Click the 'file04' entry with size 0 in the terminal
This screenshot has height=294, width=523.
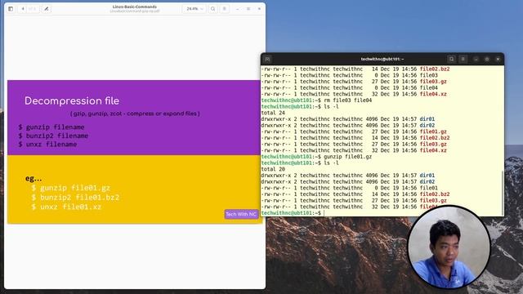(x=428, y=88)
